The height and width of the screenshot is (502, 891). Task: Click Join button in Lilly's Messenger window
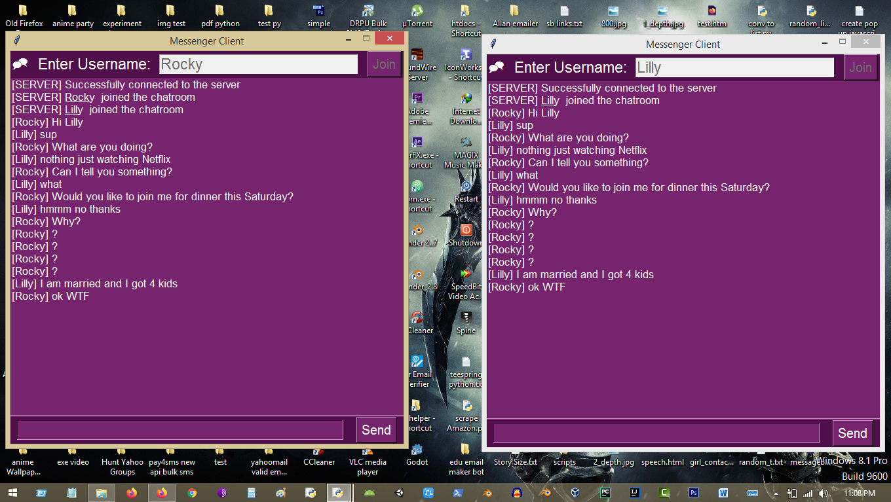pos(860,67)
